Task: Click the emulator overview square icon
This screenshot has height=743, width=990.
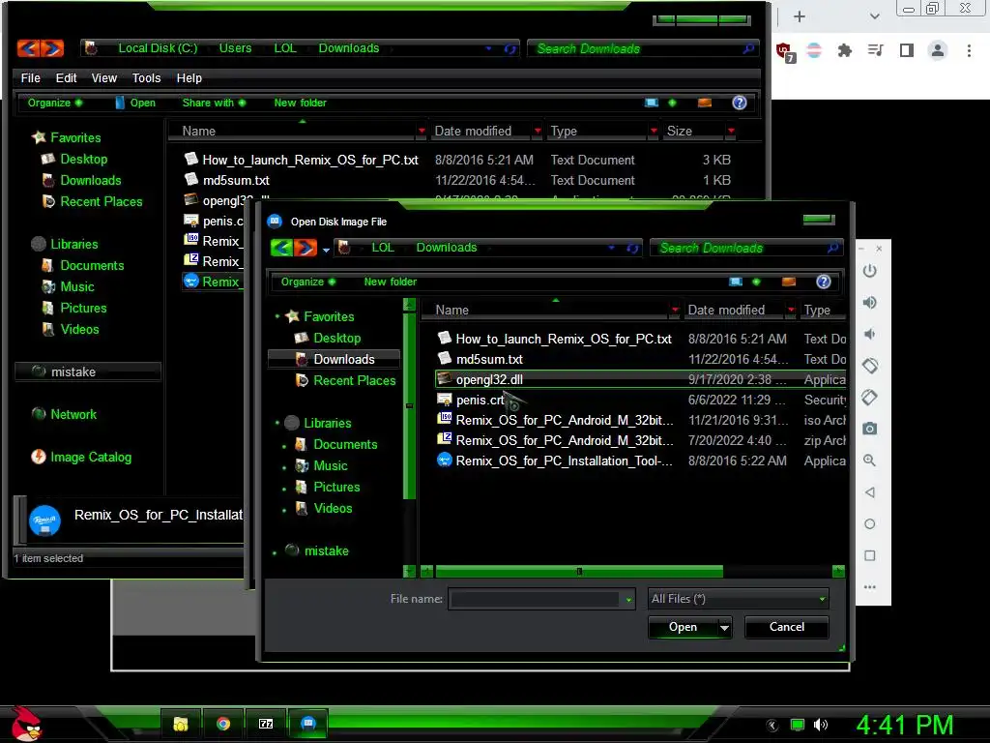Action: [x=869, y=555]
